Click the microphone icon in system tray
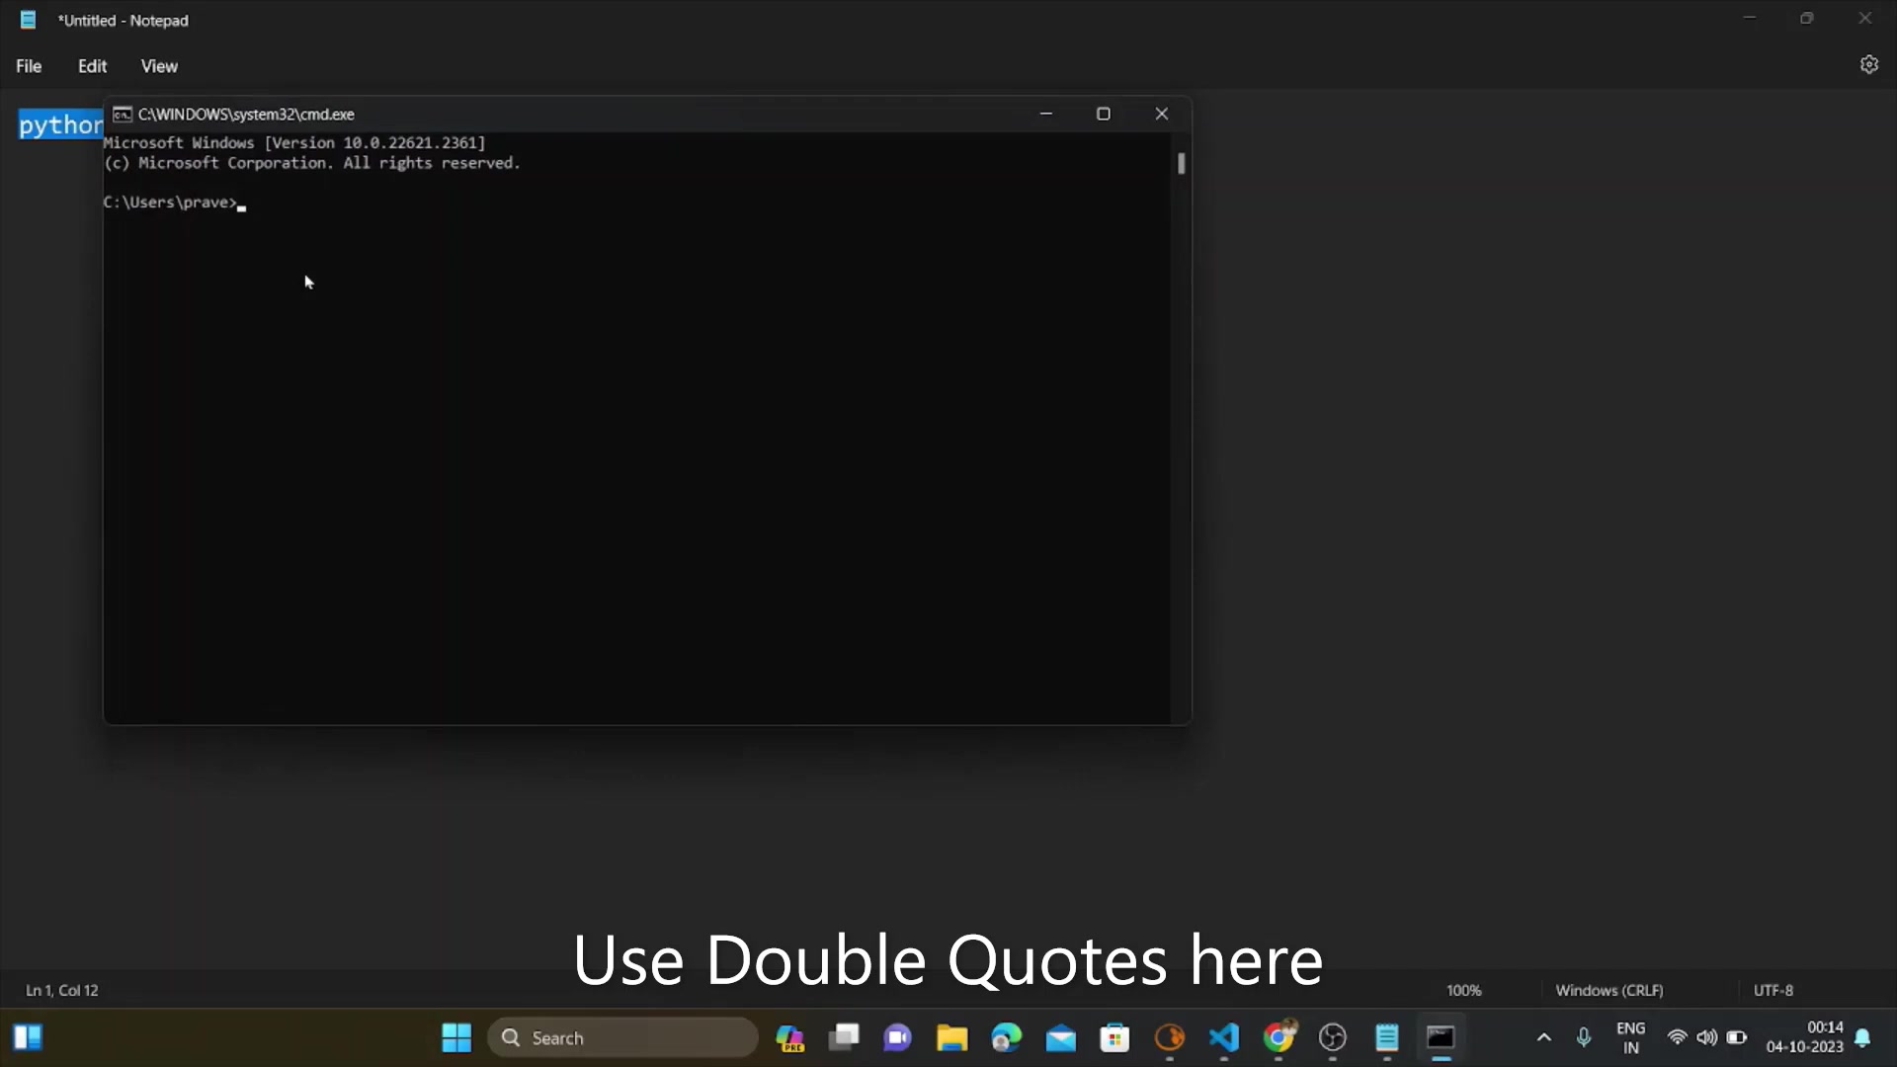Viewport: 1897px width, 1067px height. coord(1584,1037)
